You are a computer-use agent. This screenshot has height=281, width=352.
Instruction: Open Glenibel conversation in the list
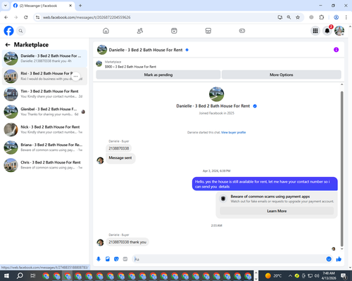point(44,112)
